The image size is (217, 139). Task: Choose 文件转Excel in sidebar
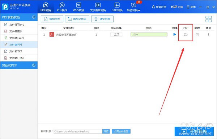[19, 38]
